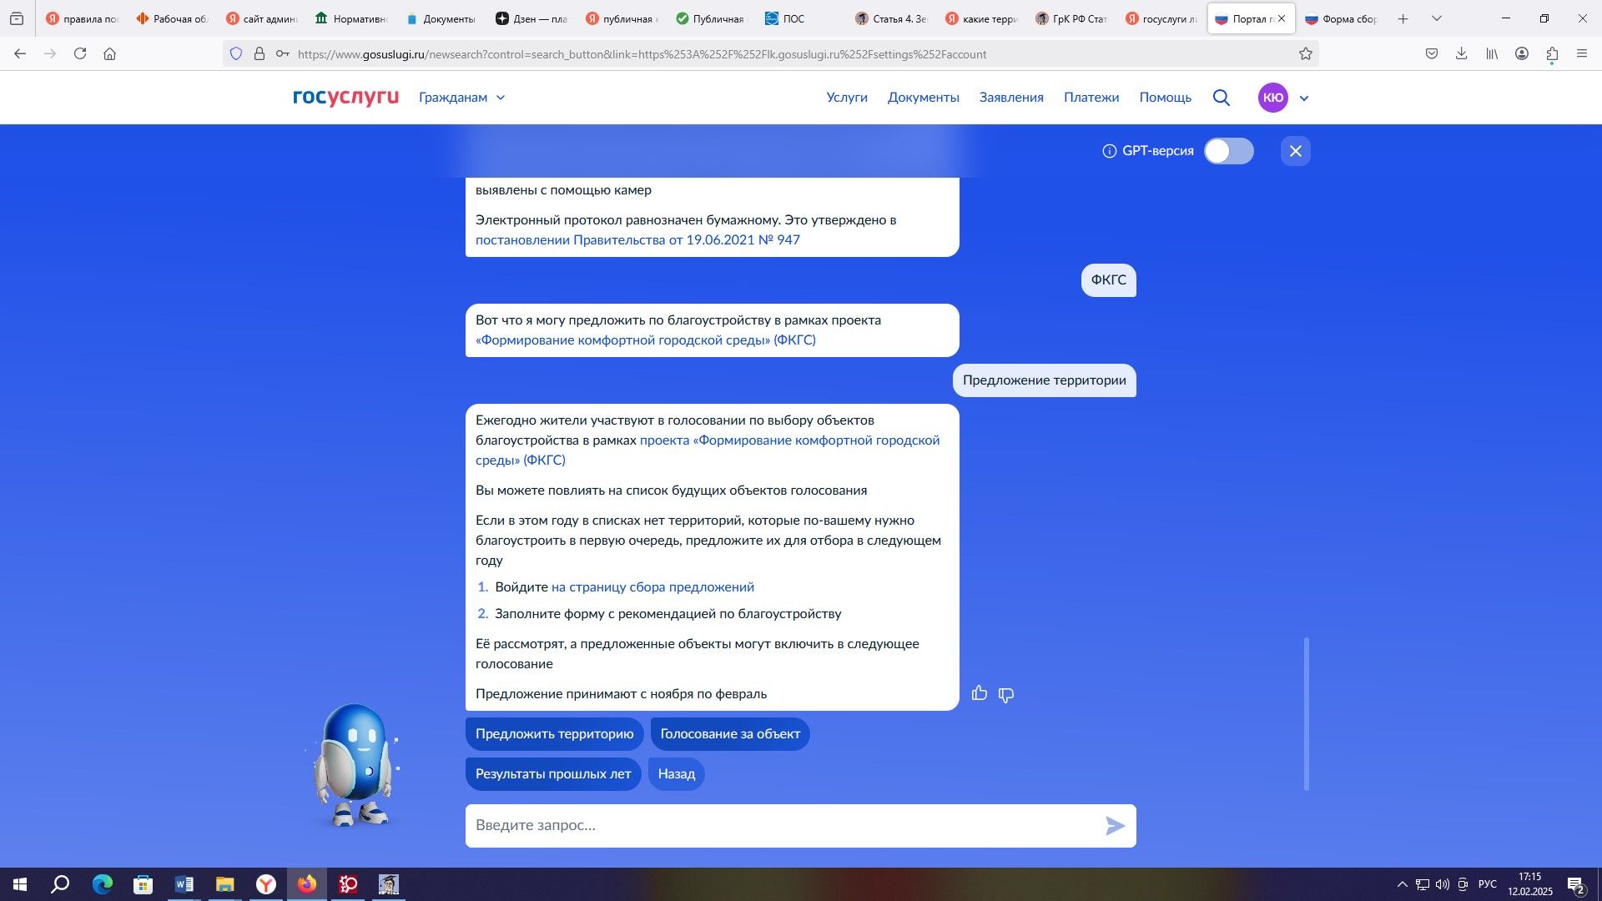
Task: Open the Услуги menu item
Action: pyautogui.click(x=846, y=98)
